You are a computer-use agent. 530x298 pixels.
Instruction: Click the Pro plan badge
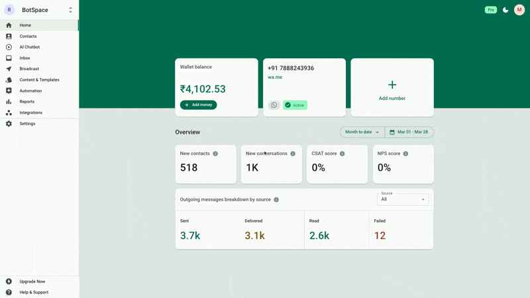[491, 10]
